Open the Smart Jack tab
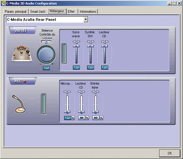Screen dimensions: 183x159 point(38,12)
